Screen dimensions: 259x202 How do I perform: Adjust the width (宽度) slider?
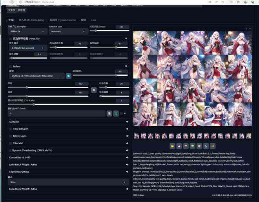(48, 87)
